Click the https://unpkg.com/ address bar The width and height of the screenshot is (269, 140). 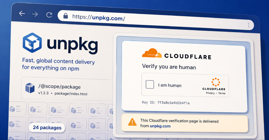point(156,20)
